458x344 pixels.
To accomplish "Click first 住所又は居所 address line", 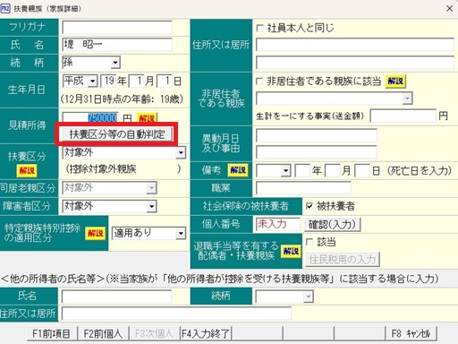I will (355, 45).
